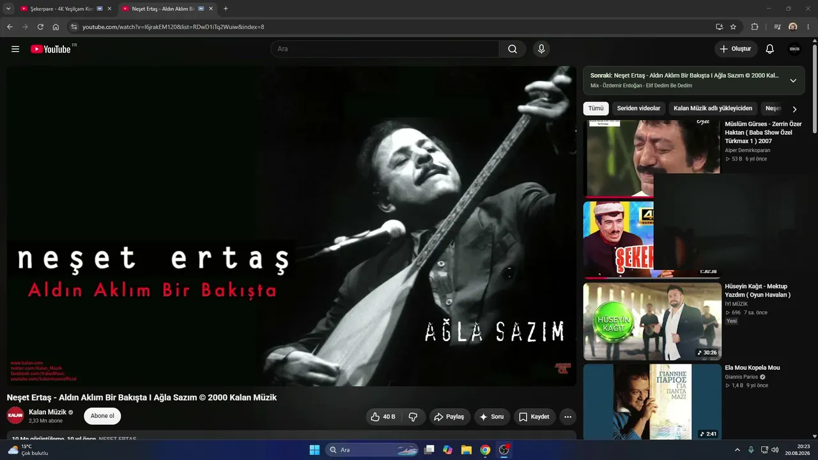
Task: Open the browser home page
Action: (x=56, y=27)
